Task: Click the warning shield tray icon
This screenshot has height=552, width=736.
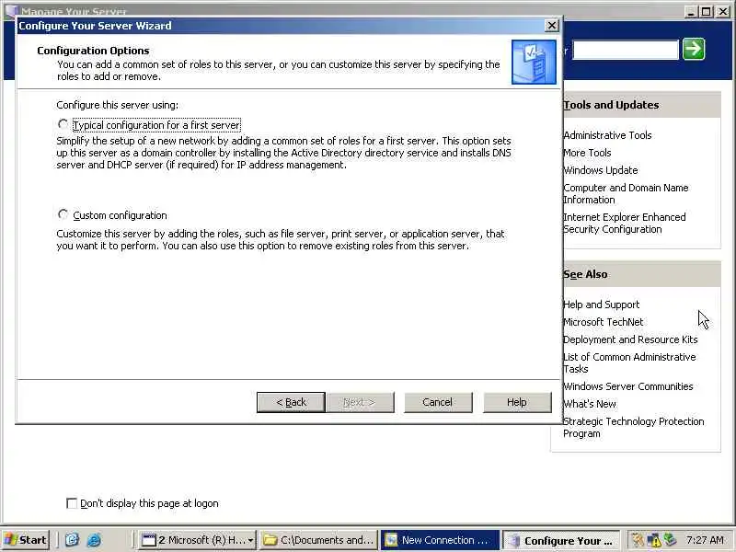Action: (654, 541)
